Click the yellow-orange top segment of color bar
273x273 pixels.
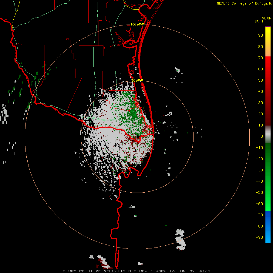click(x=268, y=42)
